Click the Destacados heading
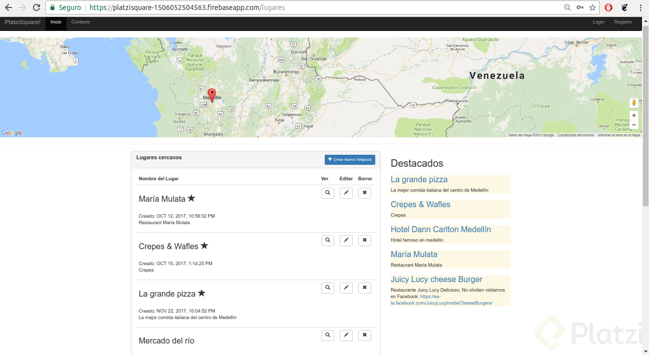Viewport: 649px width, 355px height. coord(417,163)
